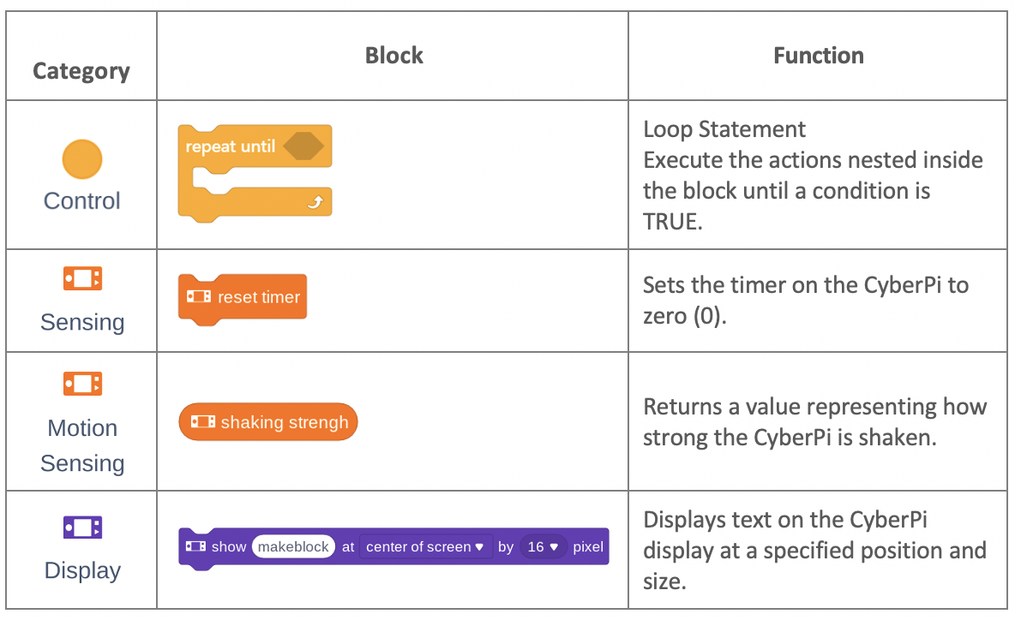Click the Category column header
Image resolution: width=1015 pixels, height=620 pixels.
pyautogui.click(x=81, y=70)
